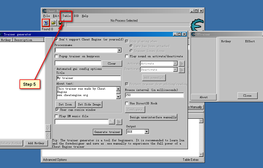Toggle Don't support Cheat Engine checkbox
Screen dimensions: 263x168
tap(56, 40)
